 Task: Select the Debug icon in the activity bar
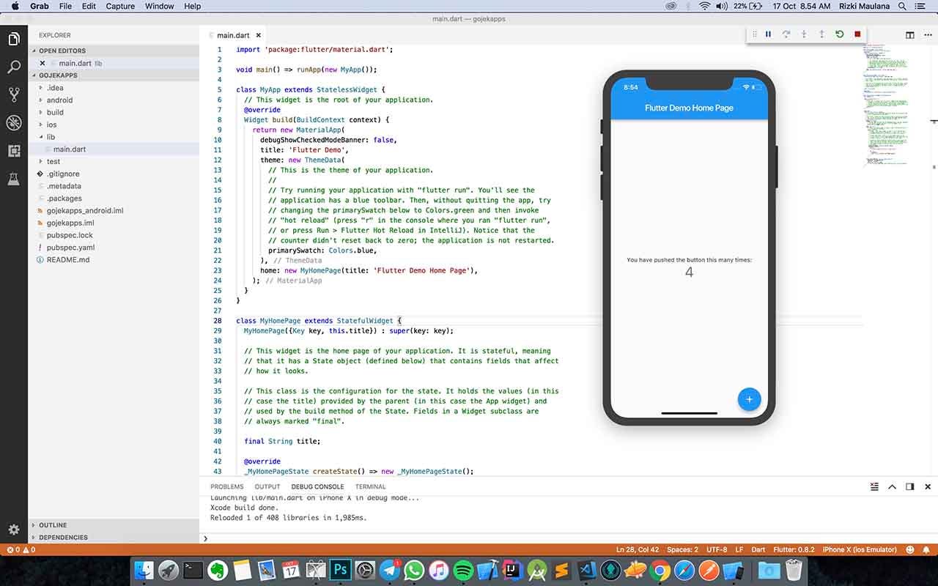click(13, 123)
